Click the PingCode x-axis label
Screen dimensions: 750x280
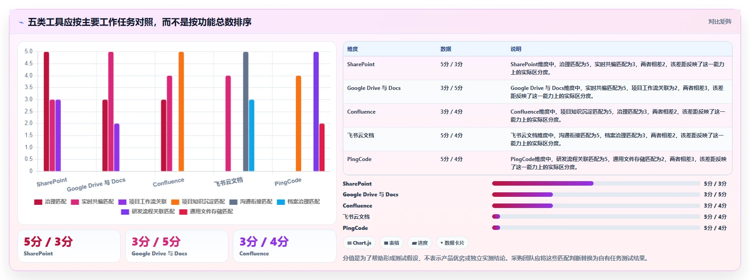(288, 182)
